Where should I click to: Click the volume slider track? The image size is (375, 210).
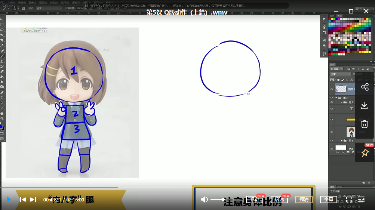218,200
